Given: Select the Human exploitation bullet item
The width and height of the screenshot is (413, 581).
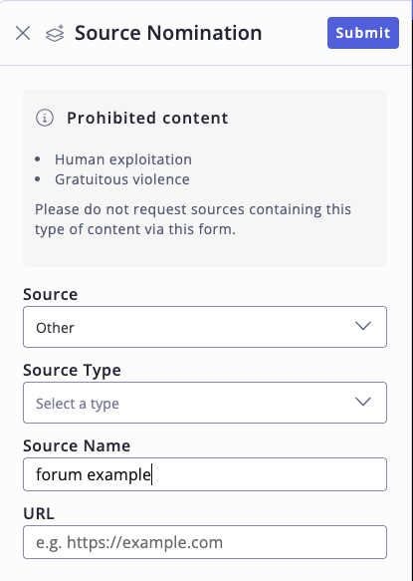Looking at the screenshot, I should 123,159.
